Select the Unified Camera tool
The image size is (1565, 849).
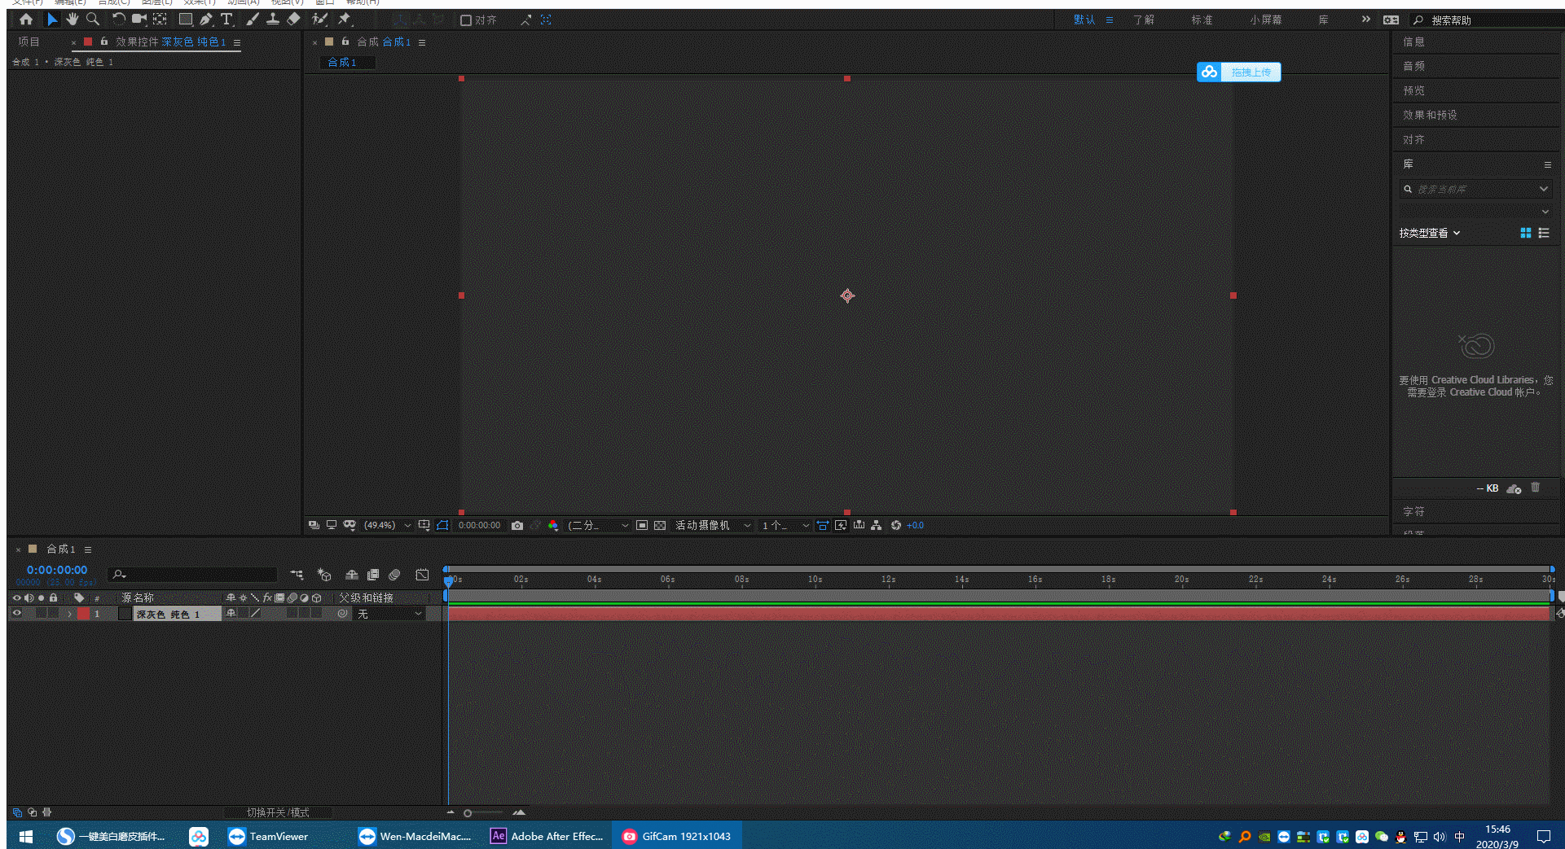pyautogui.click(x=139, y=20)
